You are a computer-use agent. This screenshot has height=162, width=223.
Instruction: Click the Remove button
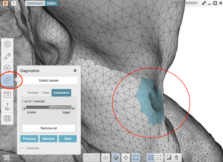[49, 139]
